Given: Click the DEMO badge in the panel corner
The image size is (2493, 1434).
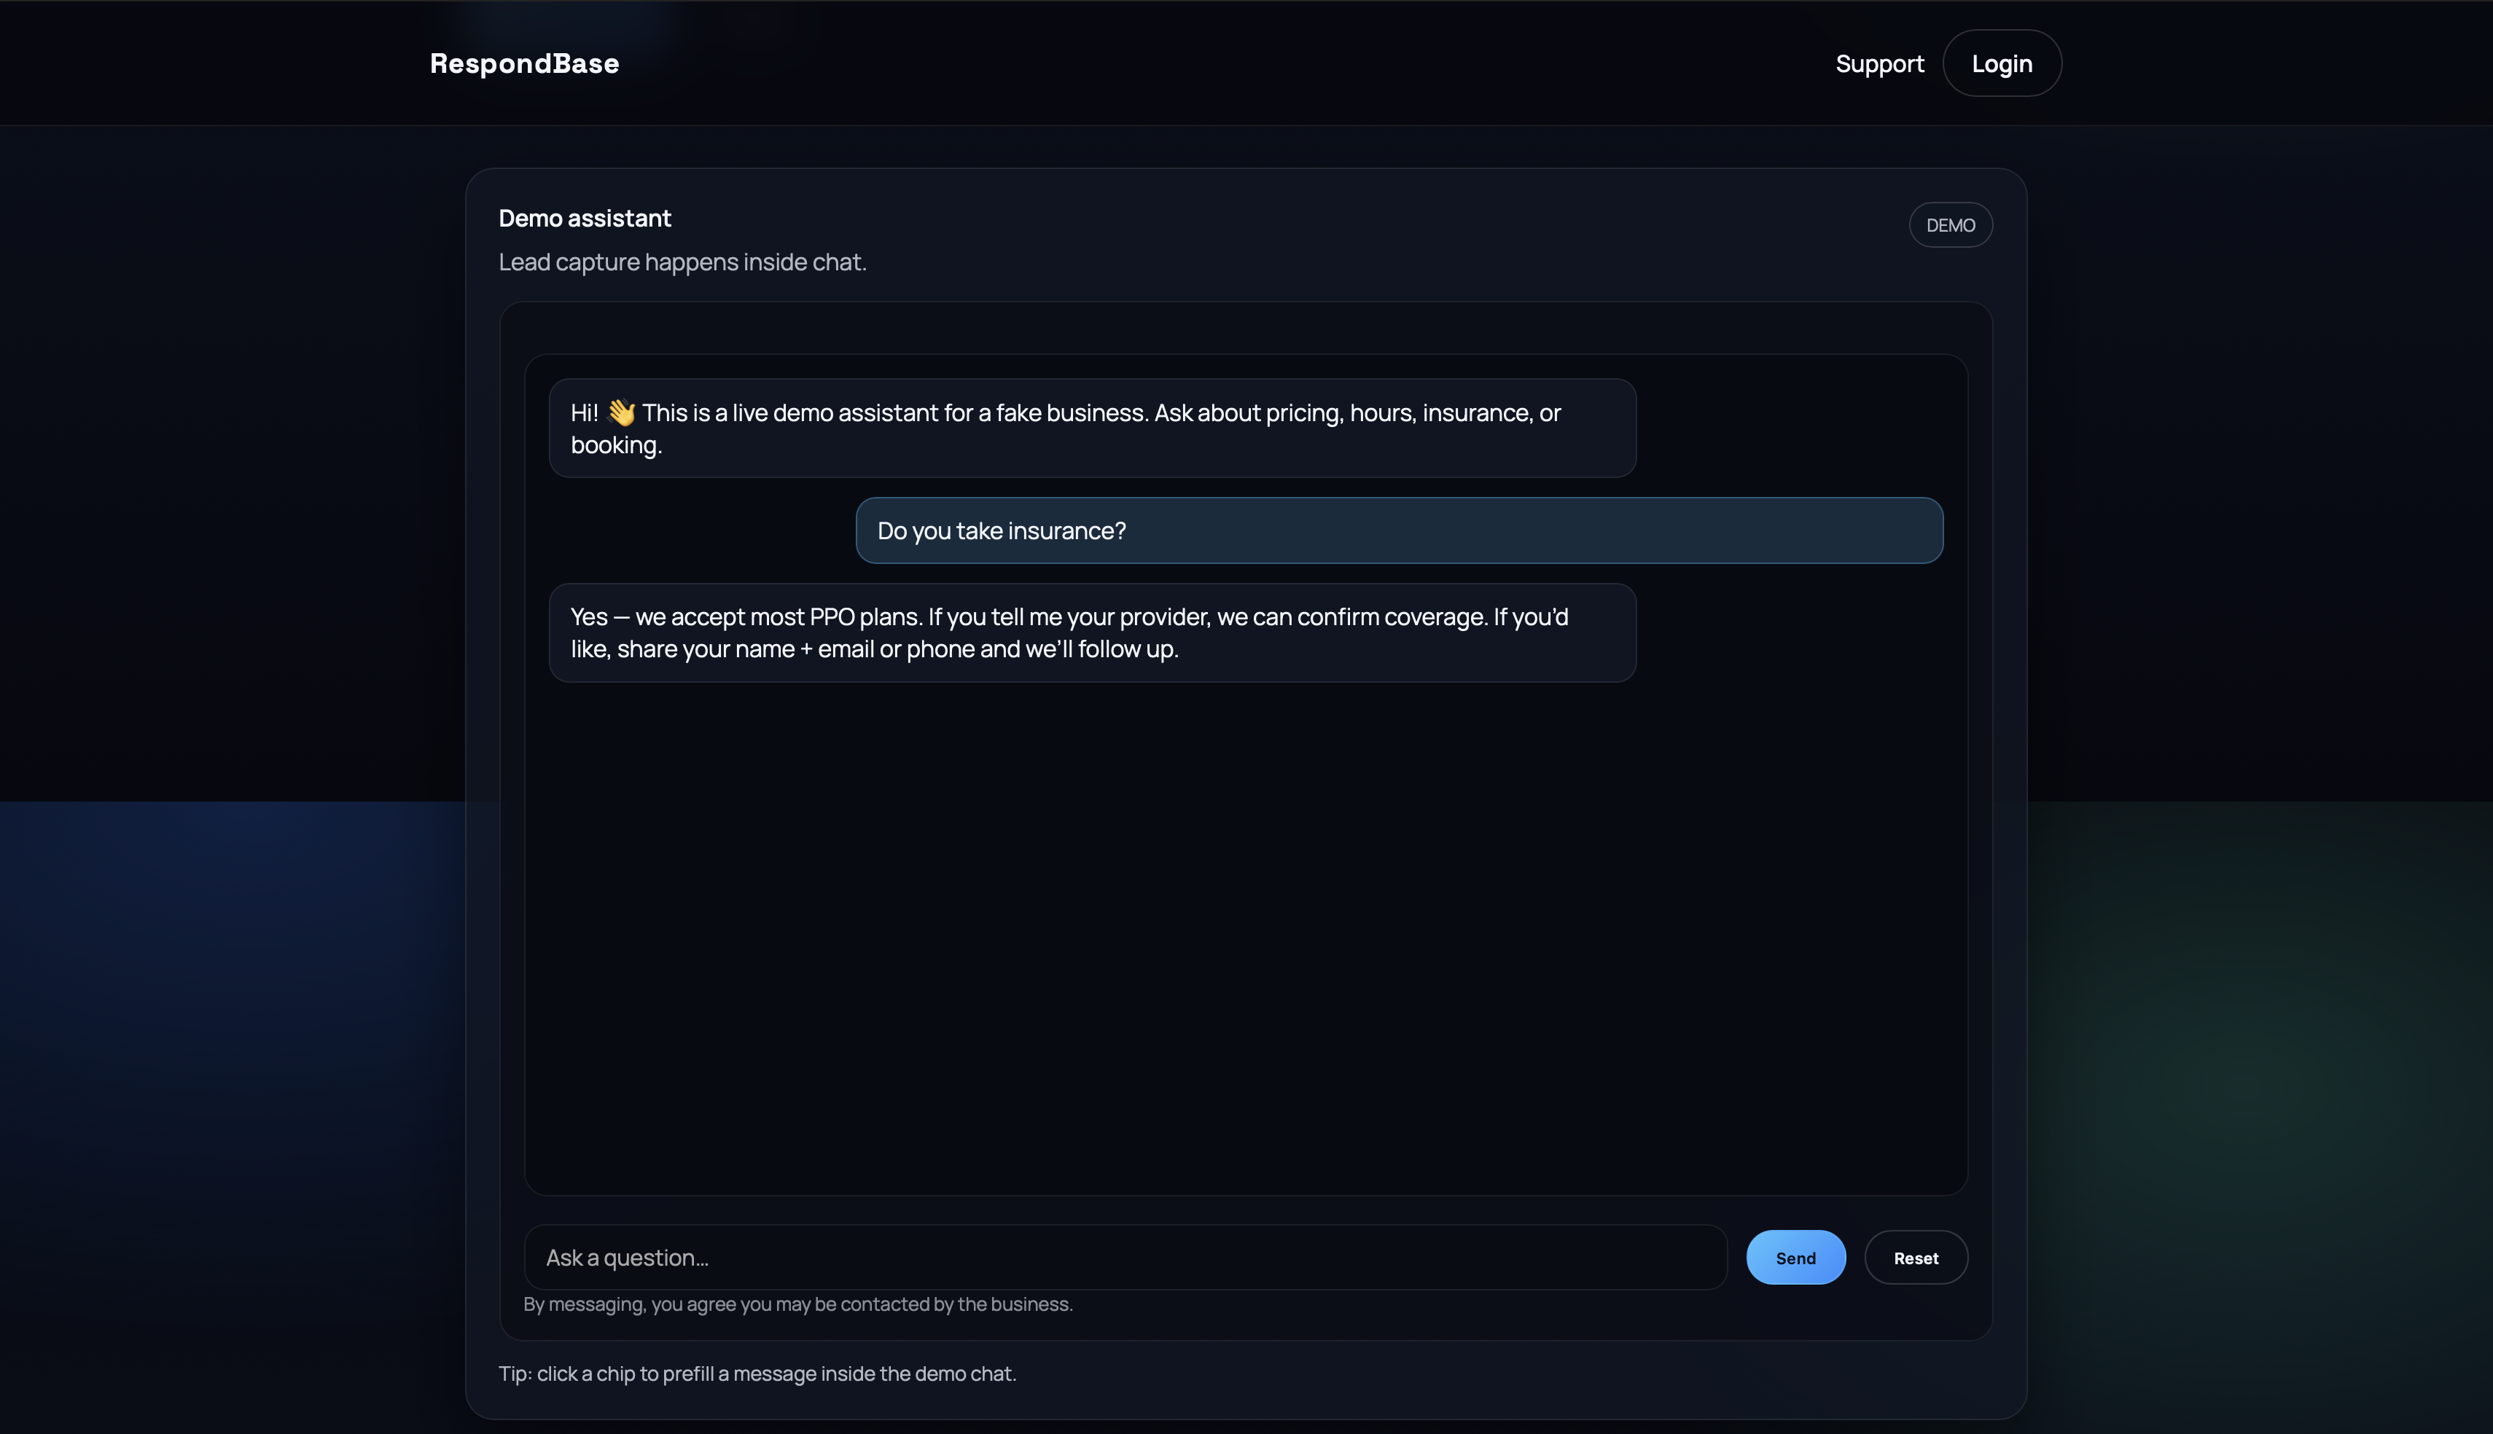Looking at the screenshot, I should coord(1950,224).
